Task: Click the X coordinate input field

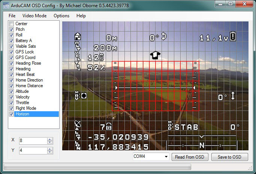Action: pyautogui.click(x=33, y=140)
